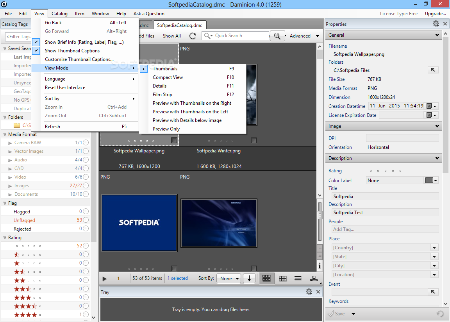Open Advanced search dropdown arrow
This screenshot has width=450, height=322.
[318, 36]
